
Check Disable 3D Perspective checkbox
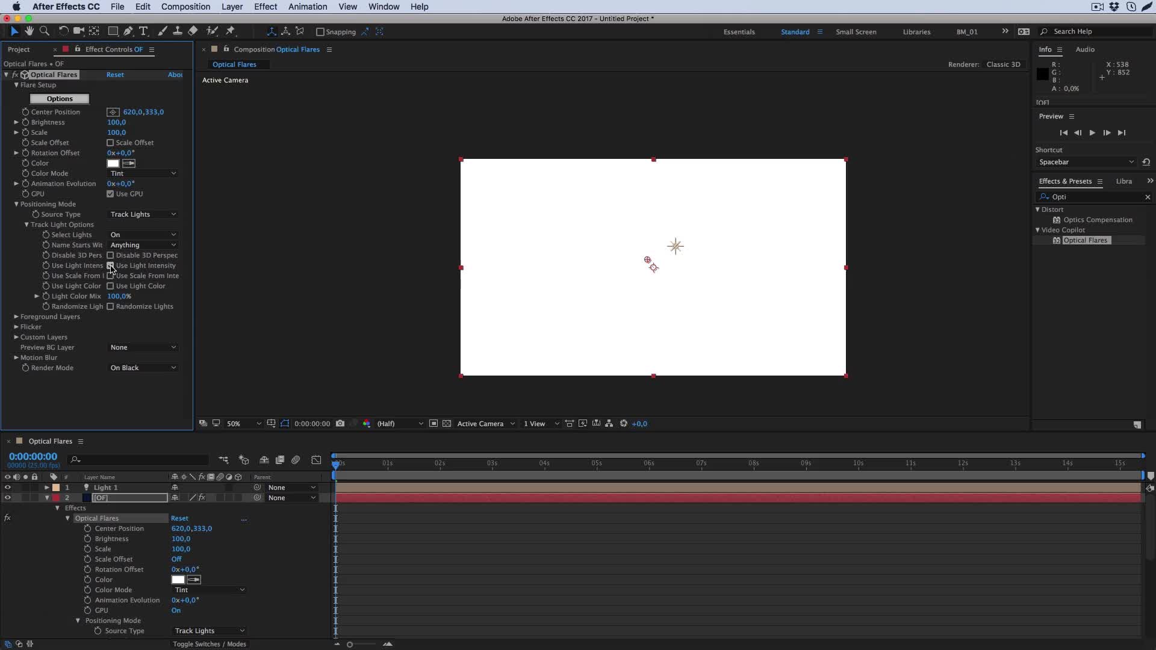110,255
